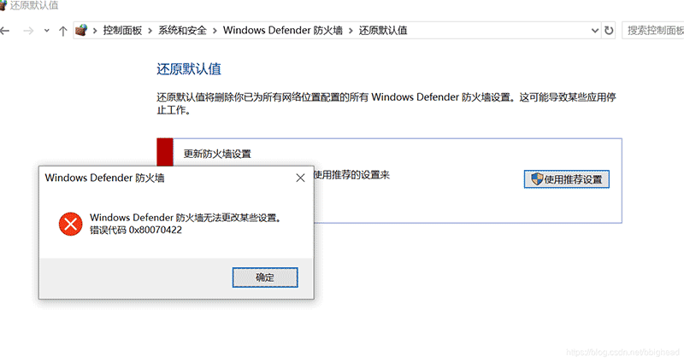Click the 使用推荐设置 button
This screenshot has width=684, height=362.
(x=566, y=179)
